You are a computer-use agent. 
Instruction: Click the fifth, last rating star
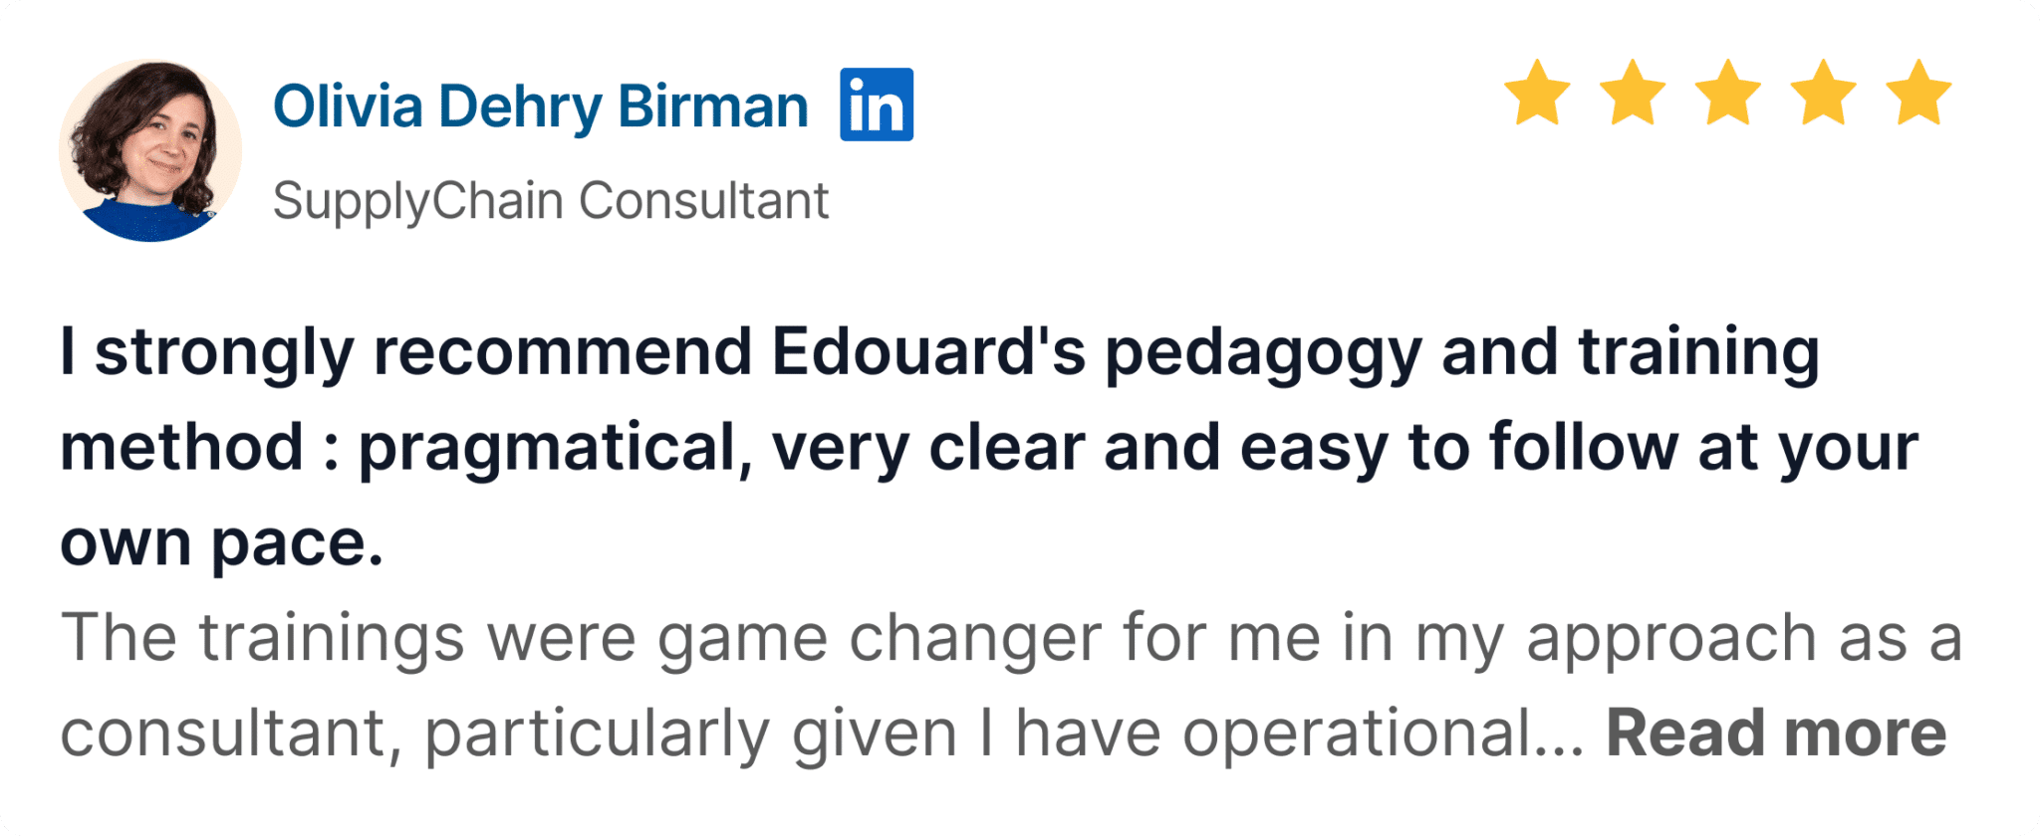(1918, 94)
